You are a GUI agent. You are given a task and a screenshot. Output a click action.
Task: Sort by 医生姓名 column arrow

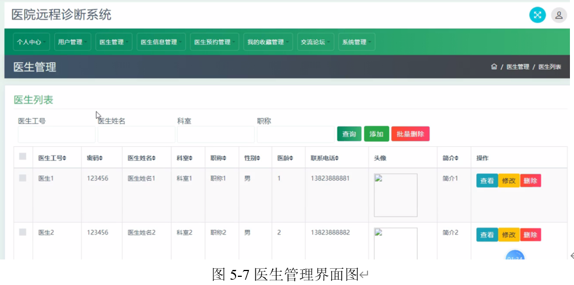tap(154, 158)
